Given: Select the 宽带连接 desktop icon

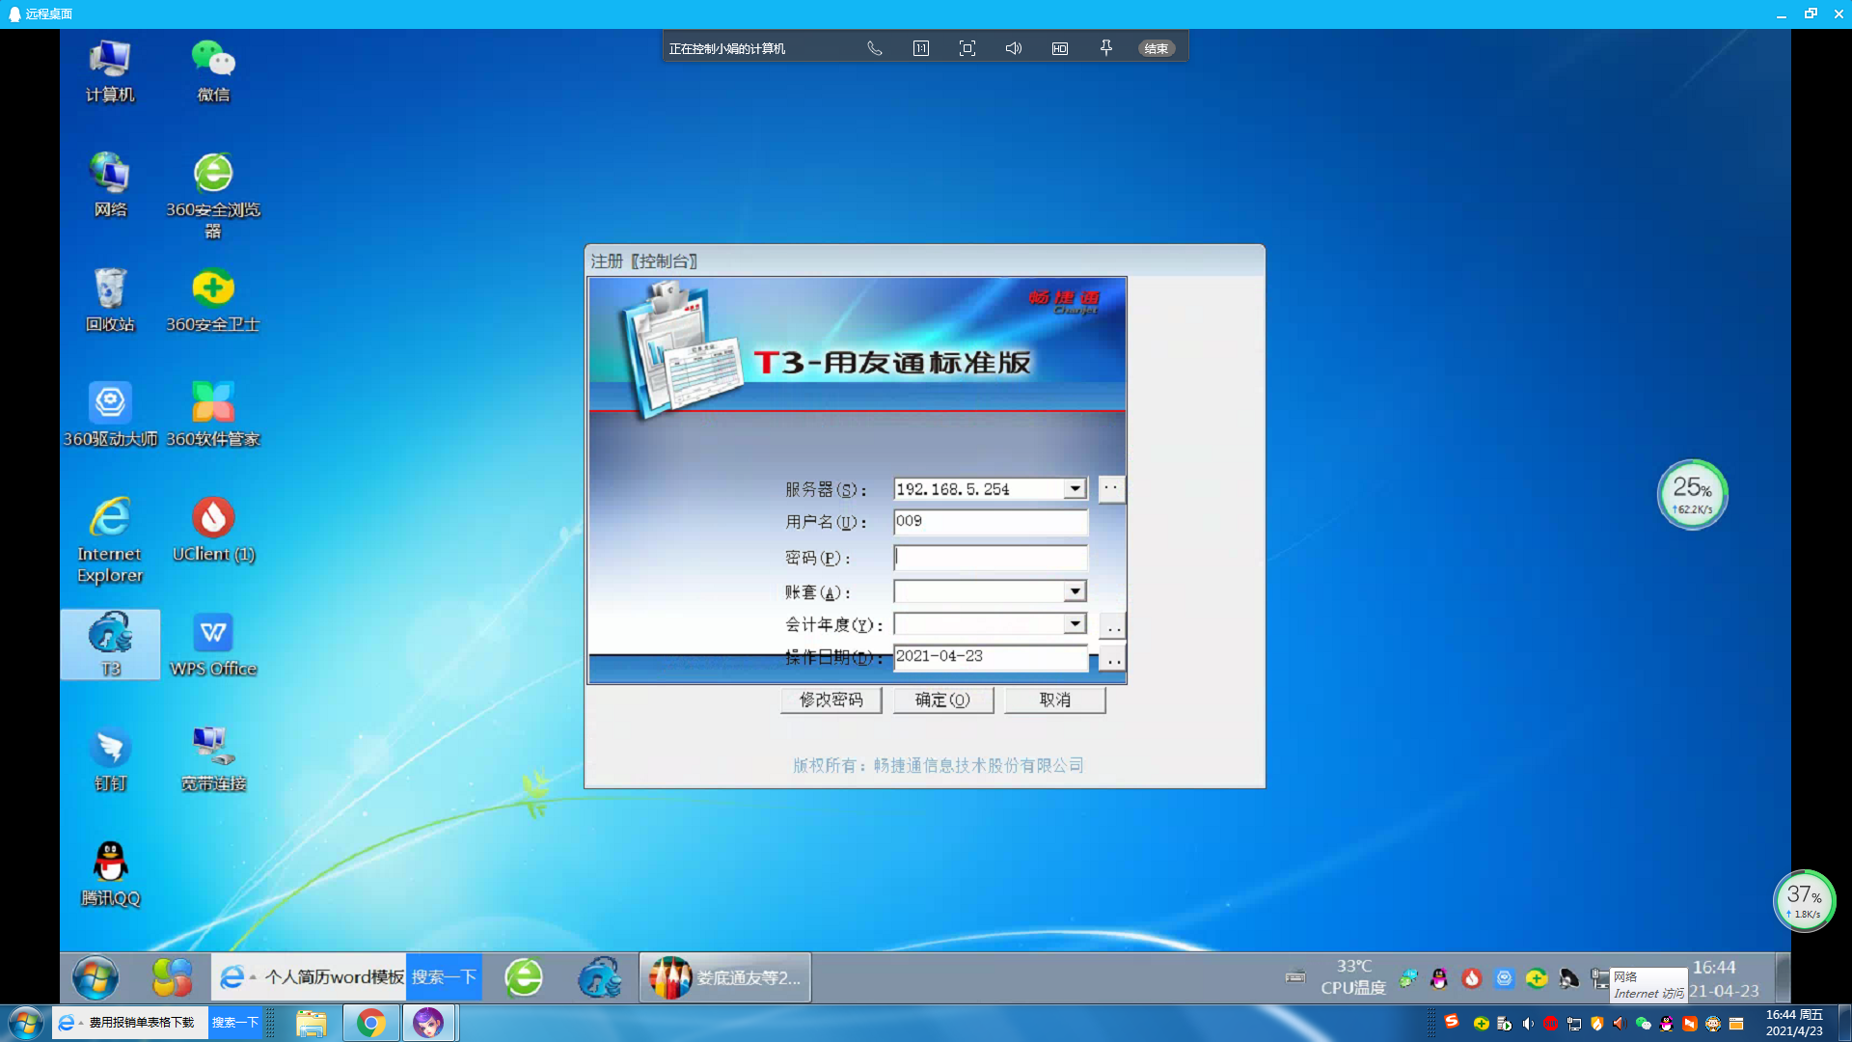Looking at the screenshot, I should click(x=213, y=759).
